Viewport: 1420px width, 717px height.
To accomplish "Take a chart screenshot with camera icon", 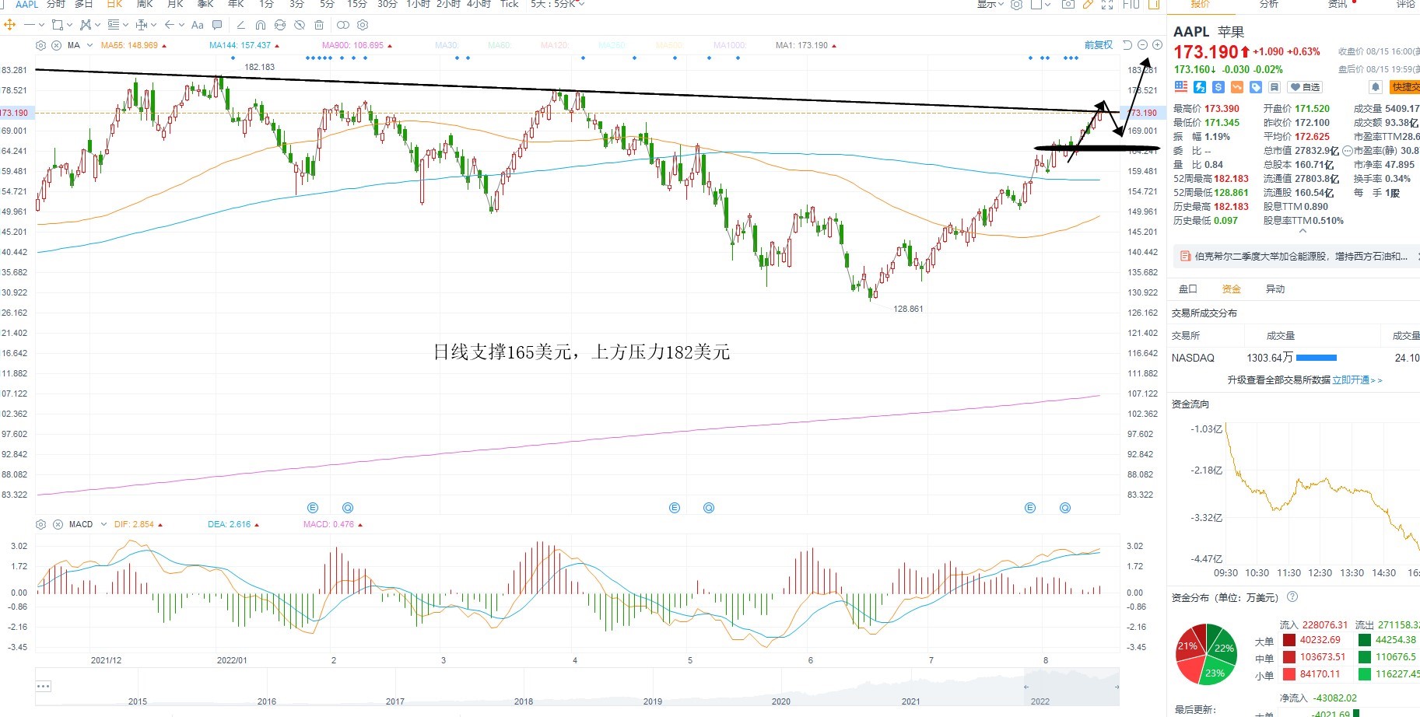I will click(x=1068, y=4).
